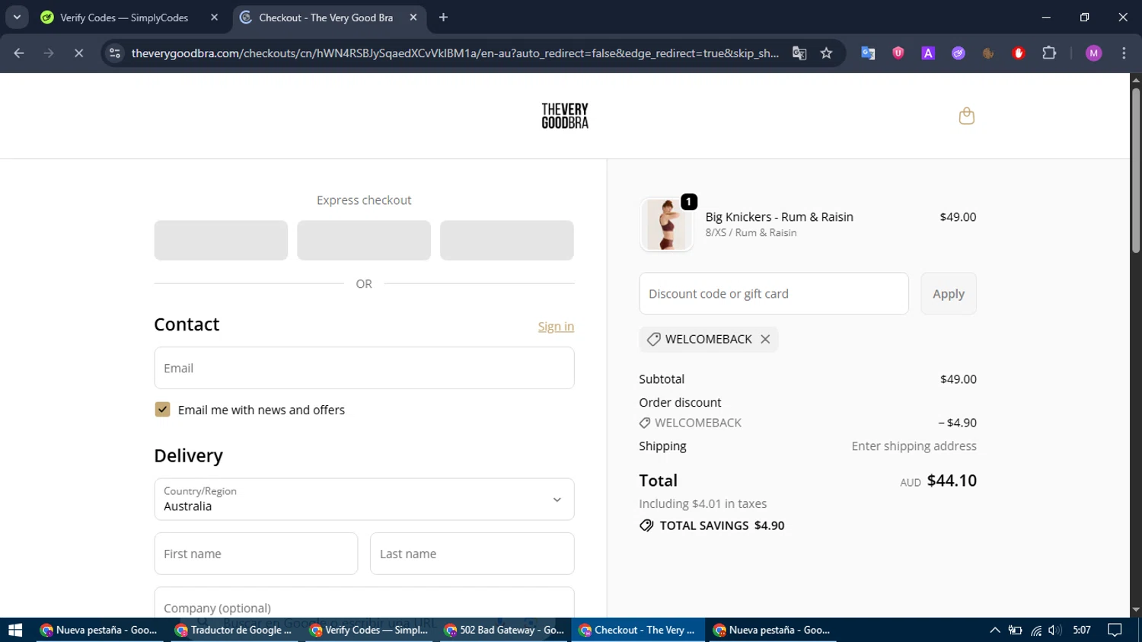The height and width of the screenshot is (642, 1142).
Task: Open the shopping bag cart icon
Action: (966, 116)
